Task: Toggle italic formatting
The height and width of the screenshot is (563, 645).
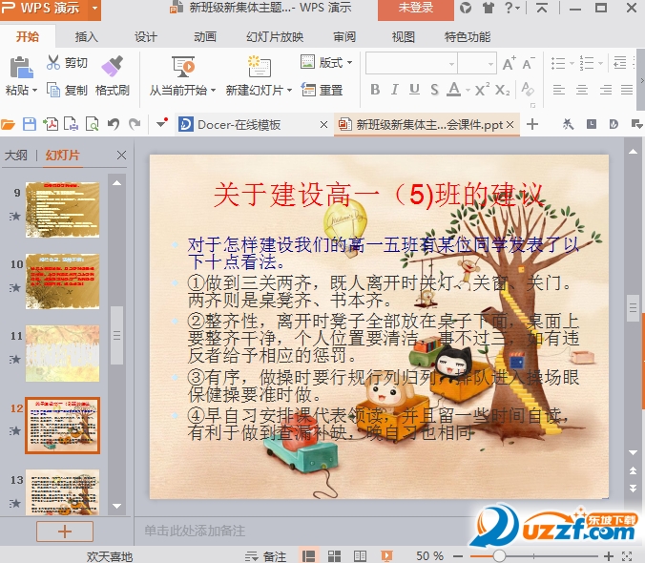Action: [x=394, y=90]
